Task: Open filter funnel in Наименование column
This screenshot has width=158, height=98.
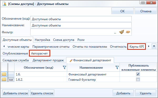Action: [x=117, y=68]
